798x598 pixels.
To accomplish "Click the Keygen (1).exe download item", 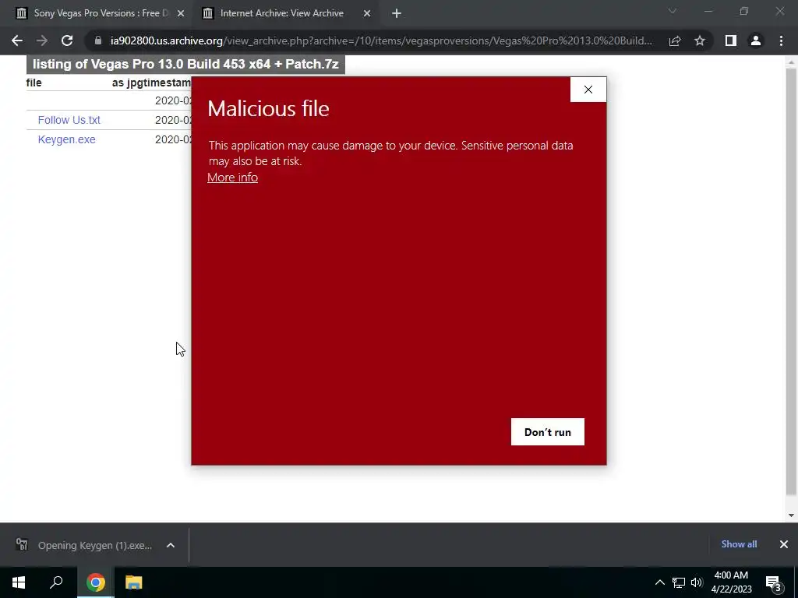I will click(94, 545).
